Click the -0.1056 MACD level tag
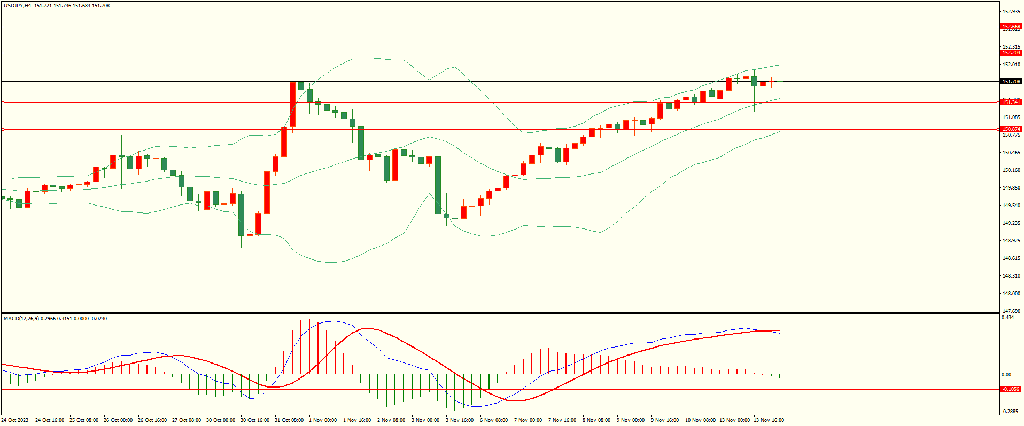 coord(1011,389)
